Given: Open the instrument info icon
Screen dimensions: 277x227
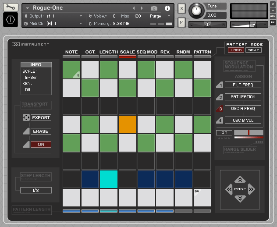Looking at the screenshot, I should pyautogui.click(x=167, y=8).
